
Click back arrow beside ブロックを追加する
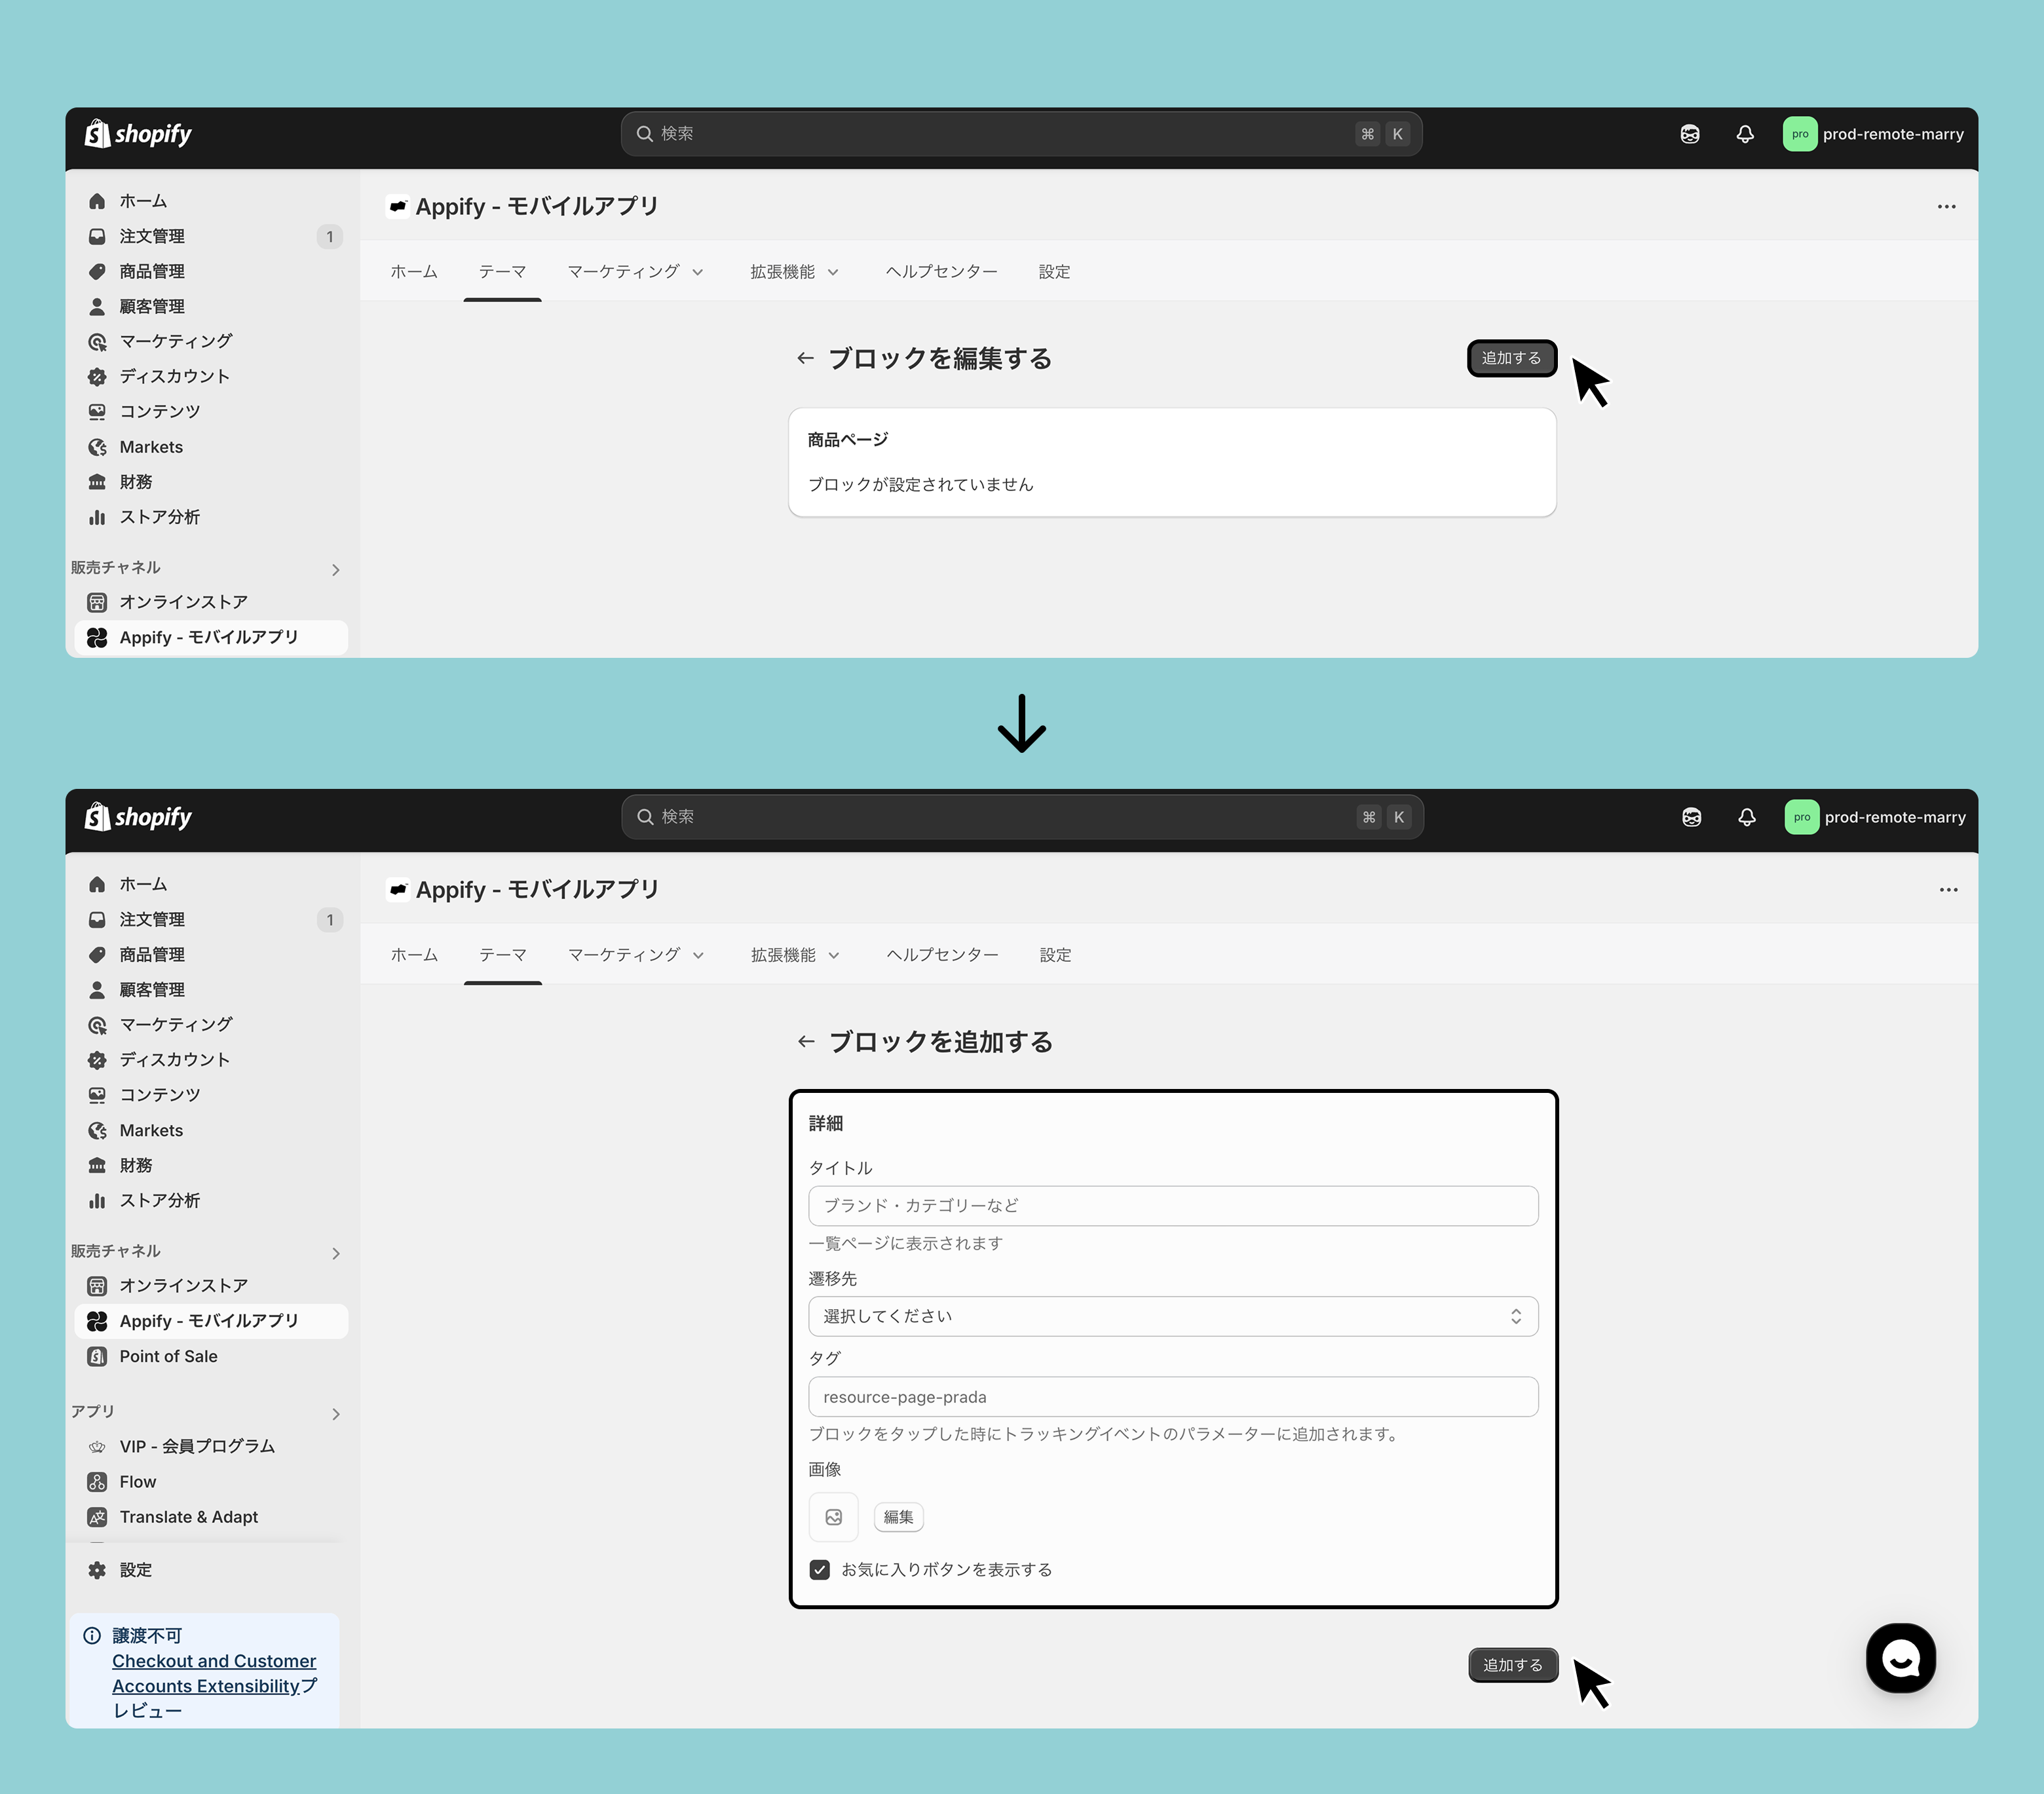pos(806,1042)
